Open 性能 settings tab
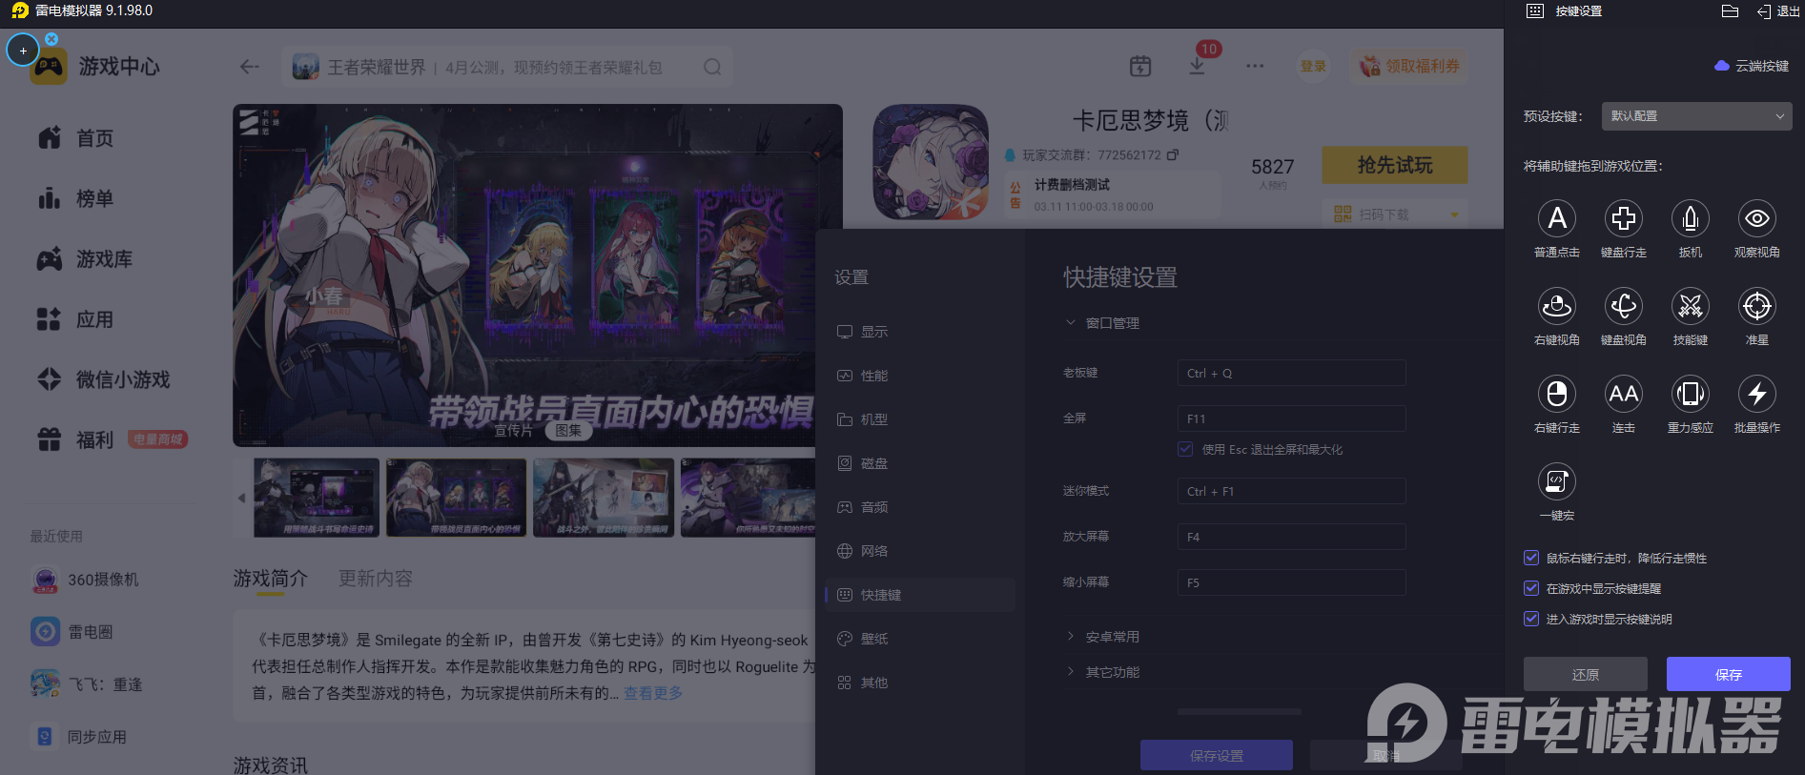This screenshot has width=1805, height=775. tap(920, 376)
